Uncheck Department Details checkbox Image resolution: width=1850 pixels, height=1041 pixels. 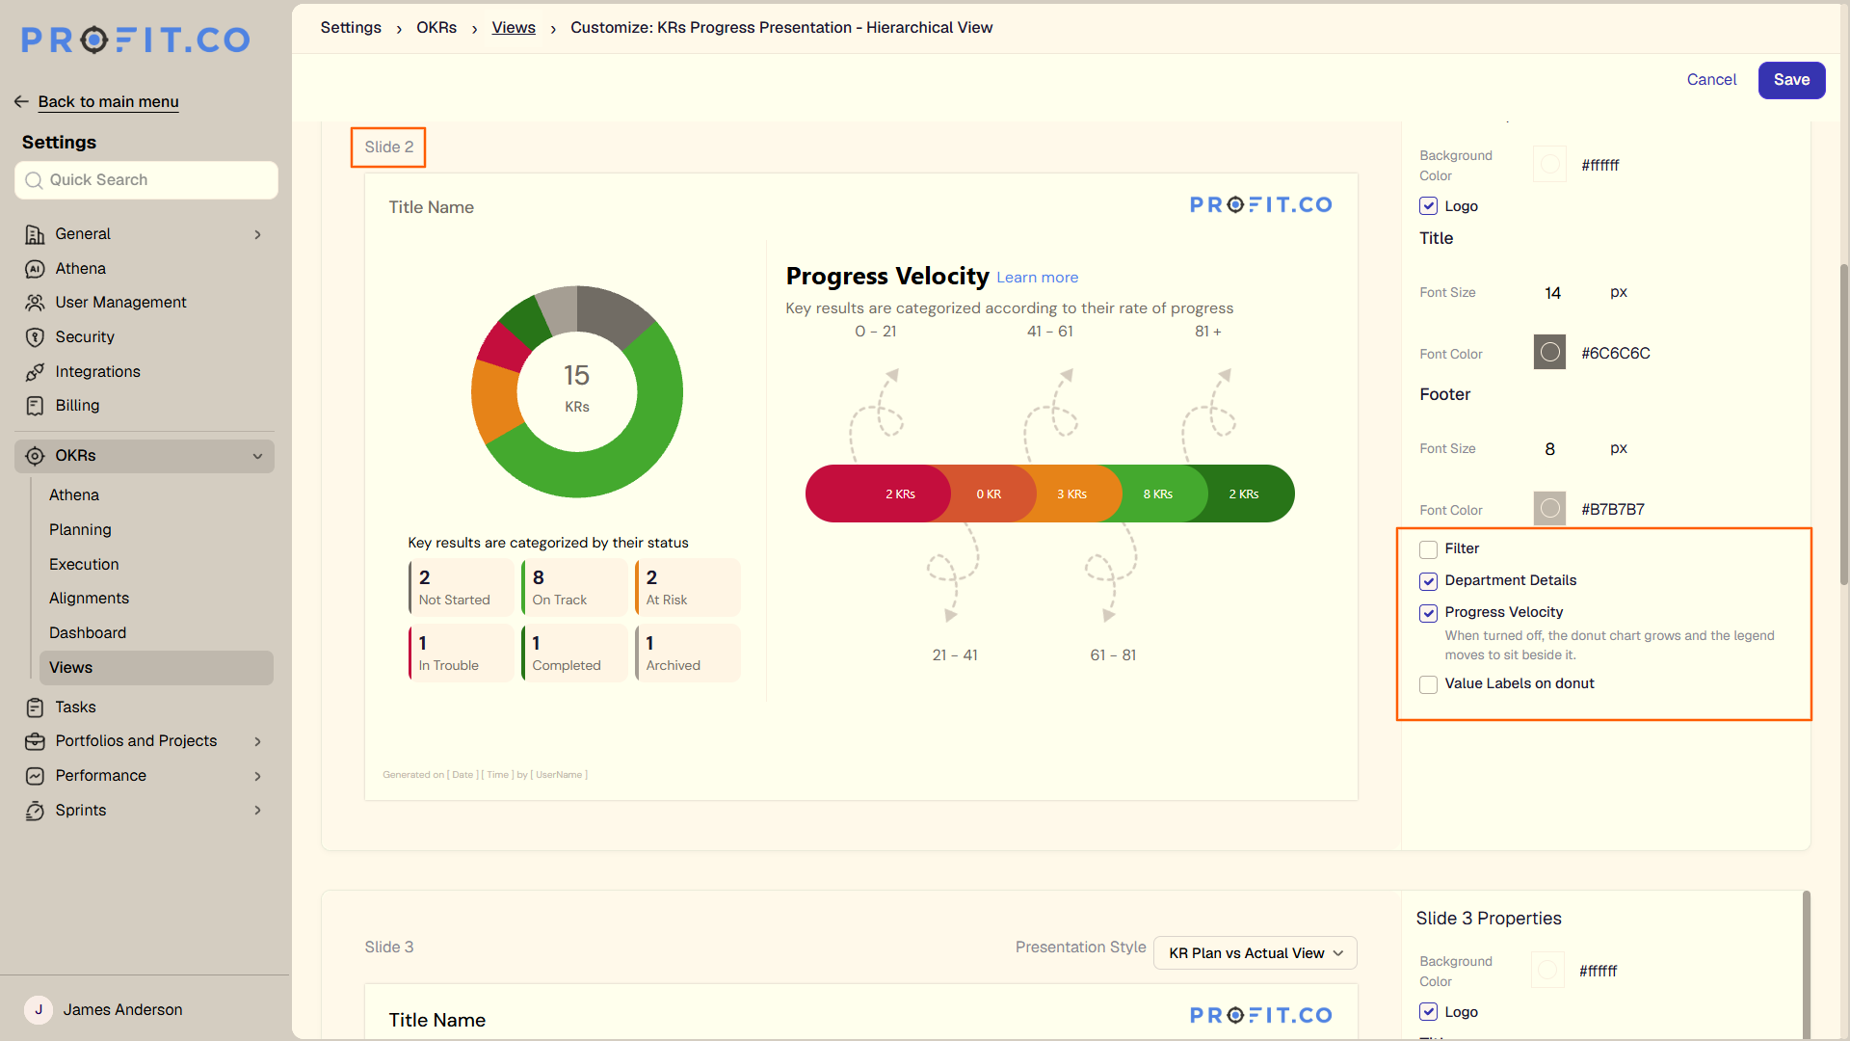point(1428,581)
